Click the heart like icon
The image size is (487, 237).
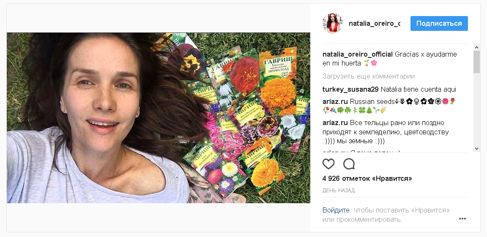point(328,164)
